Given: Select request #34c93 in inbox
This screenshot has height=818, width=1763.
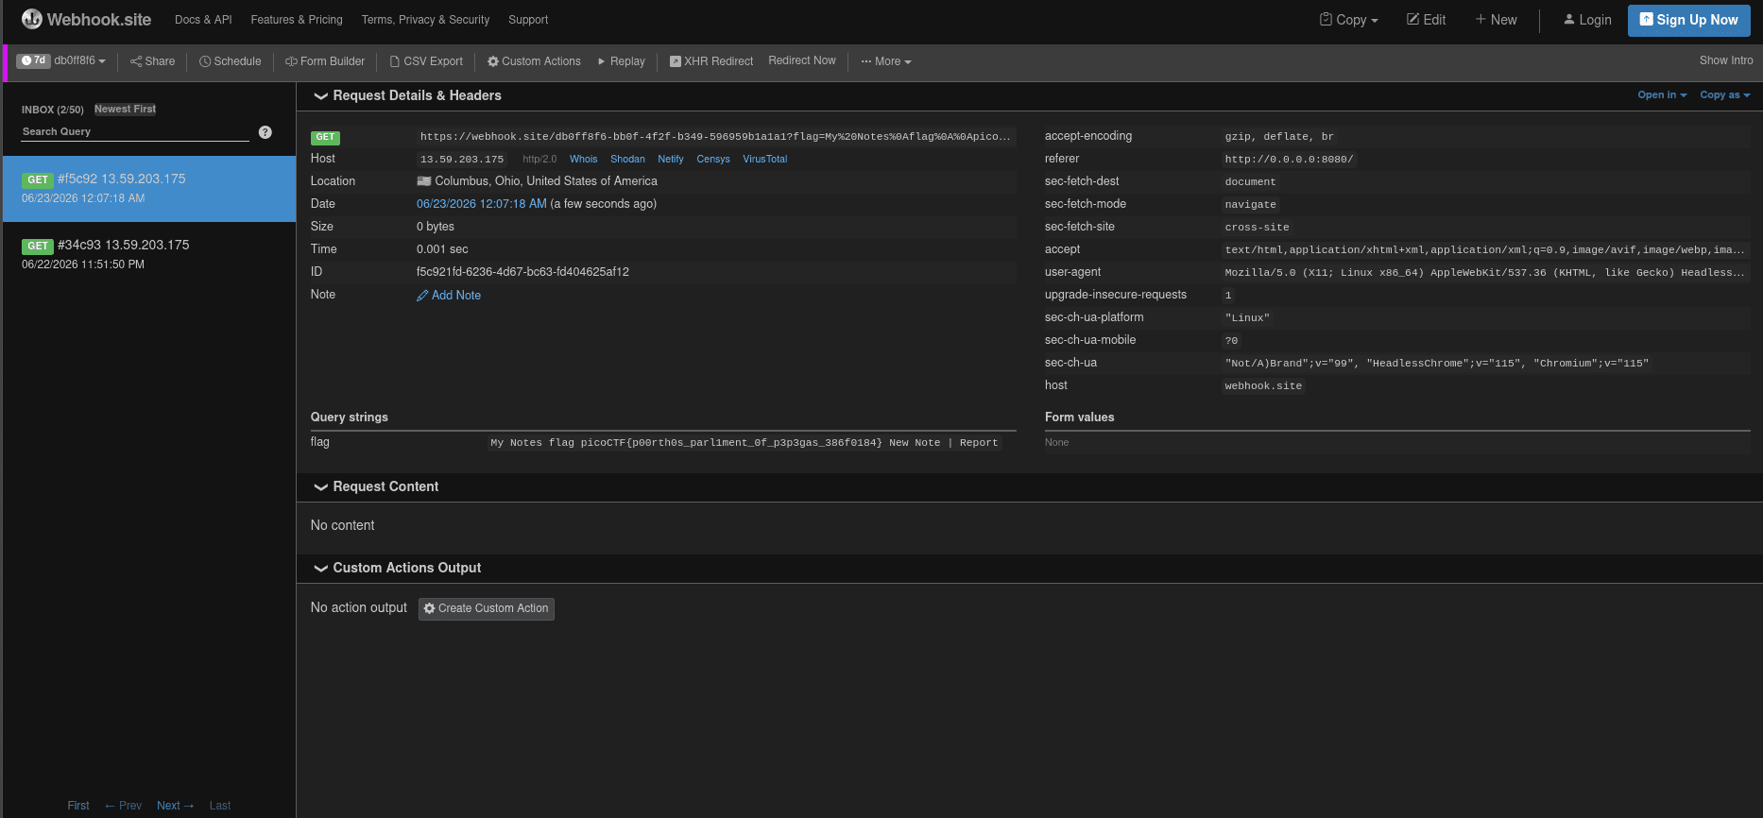Looking at the screenshot, I should click(149, 254).
